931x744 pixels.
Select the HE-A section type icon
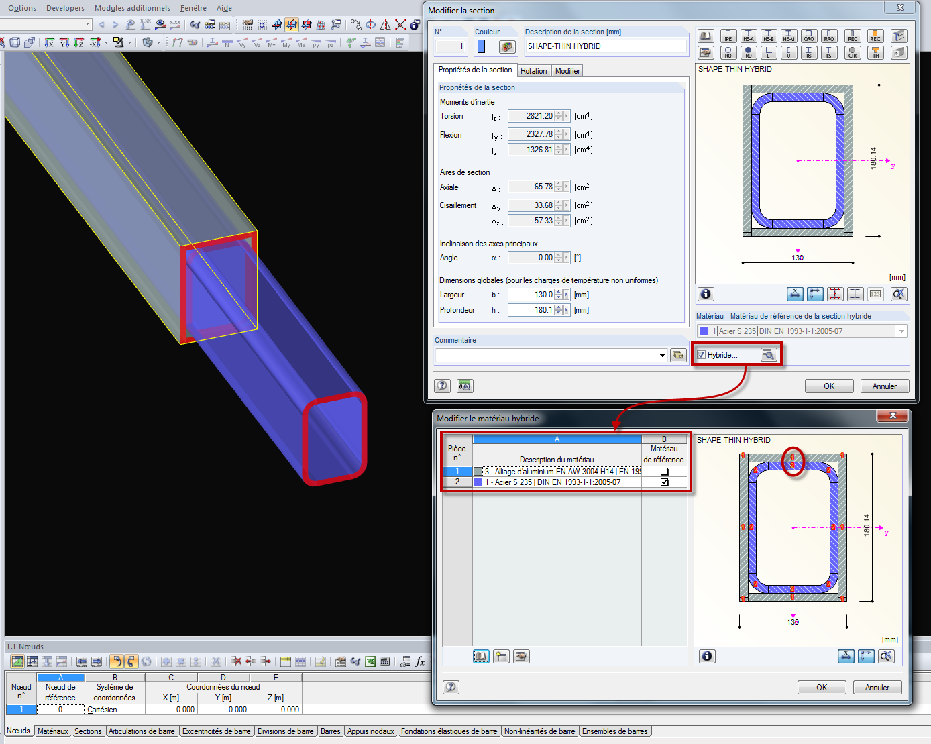pos(748,36)
